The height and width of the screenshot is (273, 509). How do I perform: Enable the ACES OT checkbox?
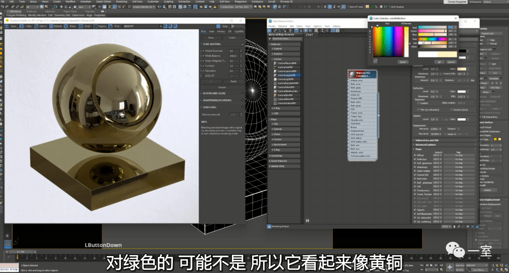coord(204,76)
